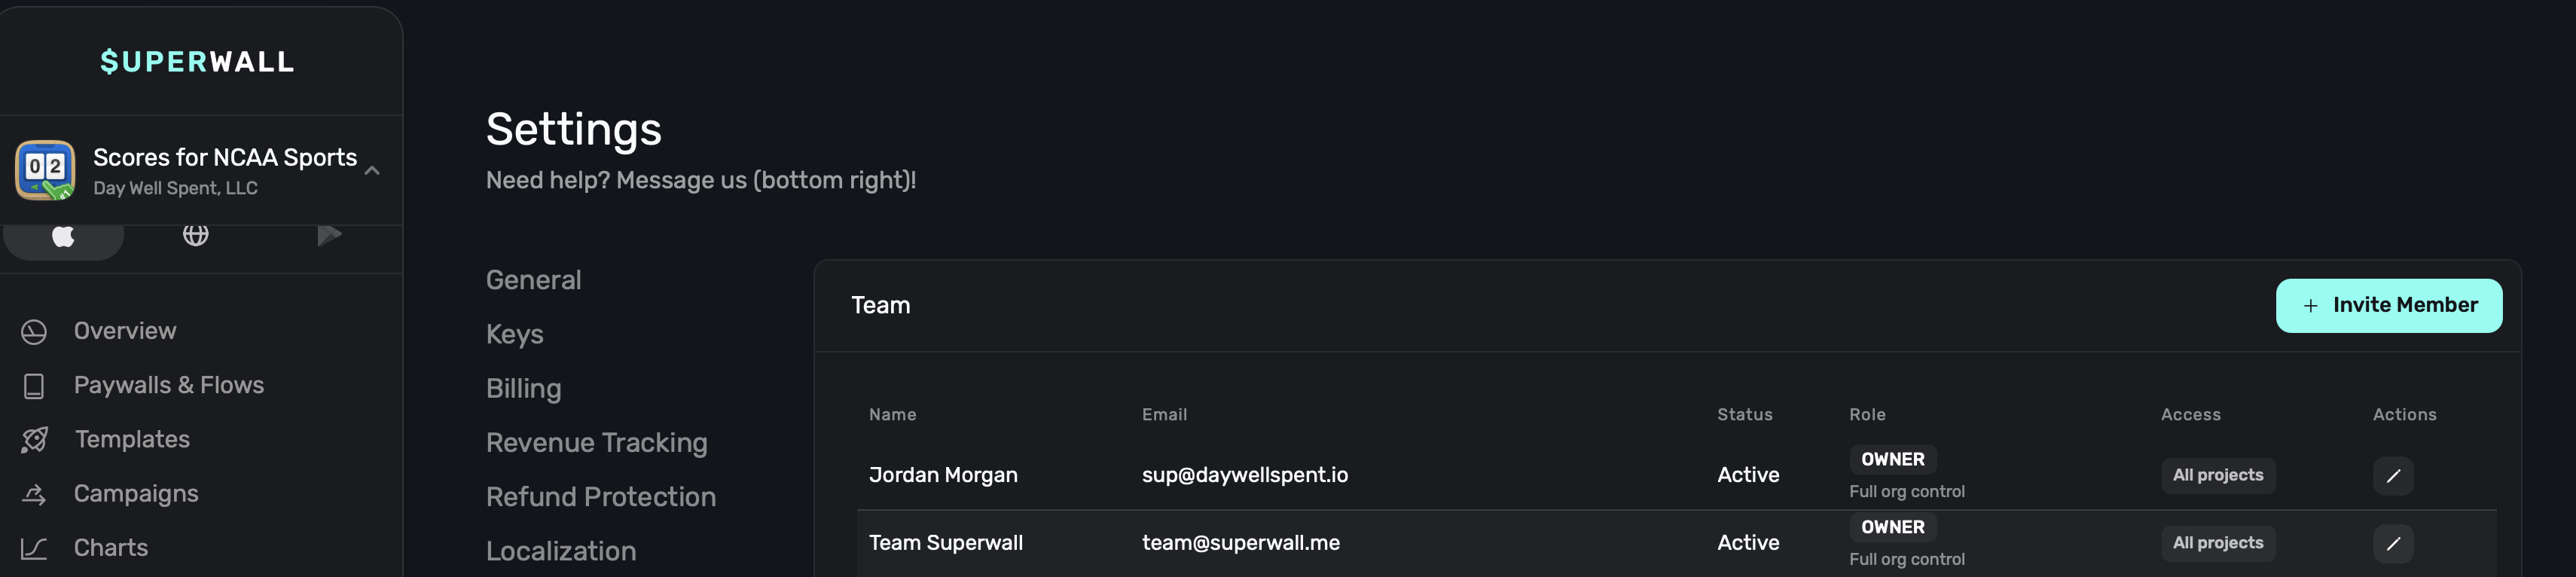Image resolution: width=2576 pixels, height=577 pixels.
Task: Click the Superwall logo
Action: pos(197,62)
